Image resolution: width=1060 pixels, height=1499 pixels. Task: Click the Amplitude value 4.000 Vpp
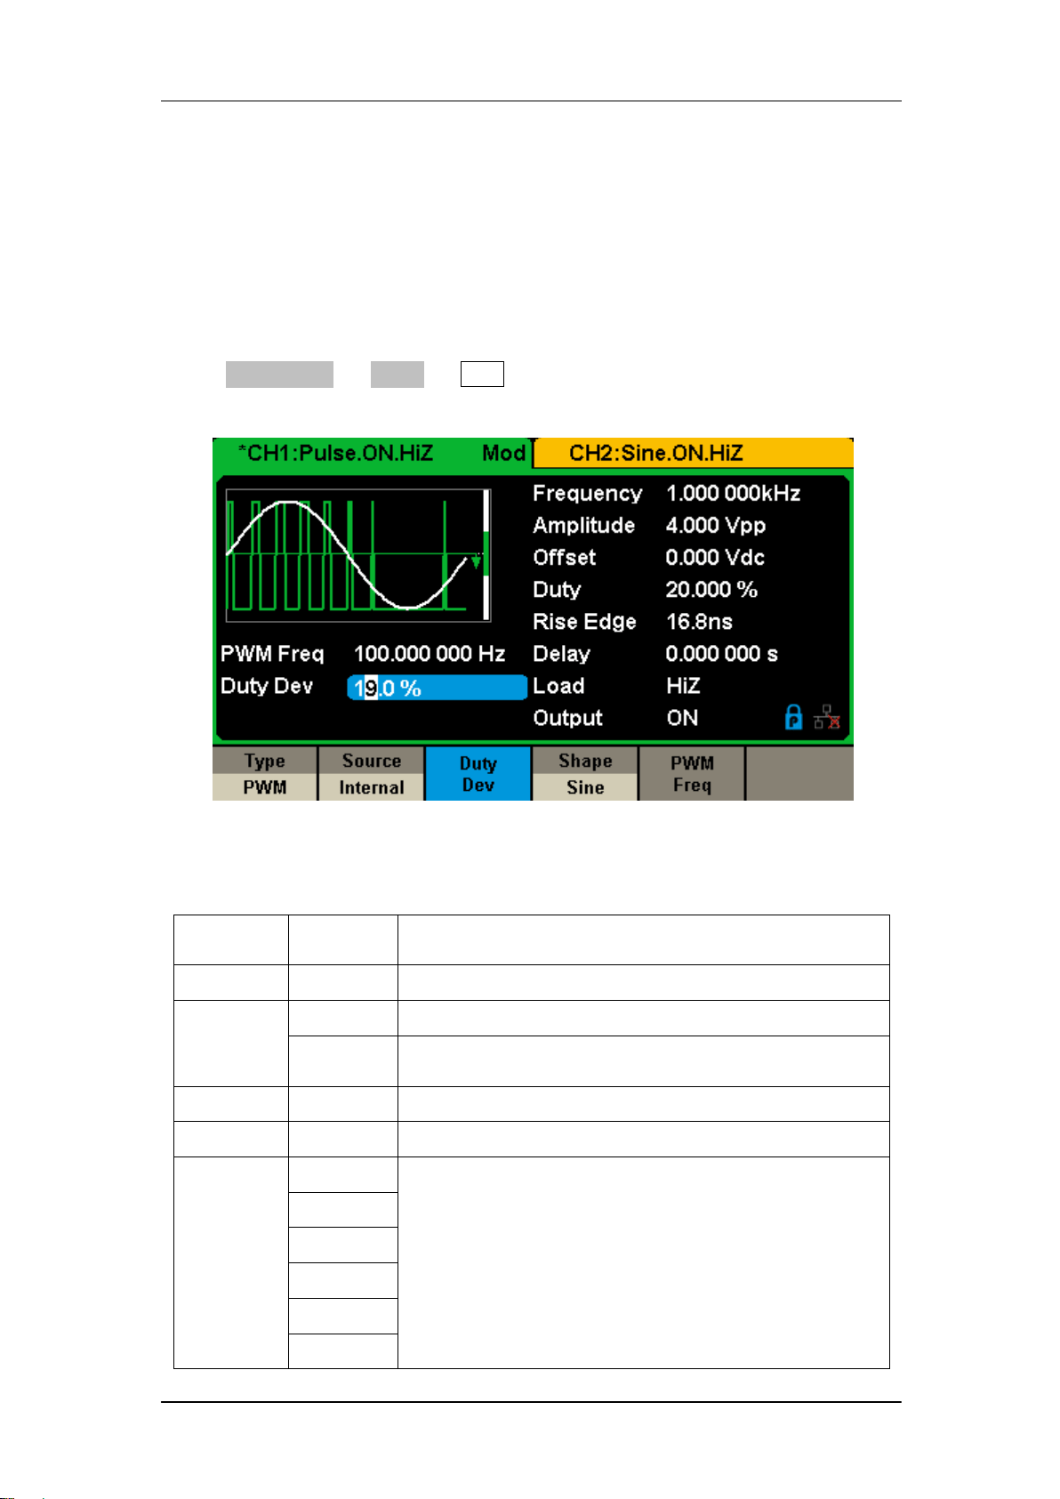click(716, 526)
